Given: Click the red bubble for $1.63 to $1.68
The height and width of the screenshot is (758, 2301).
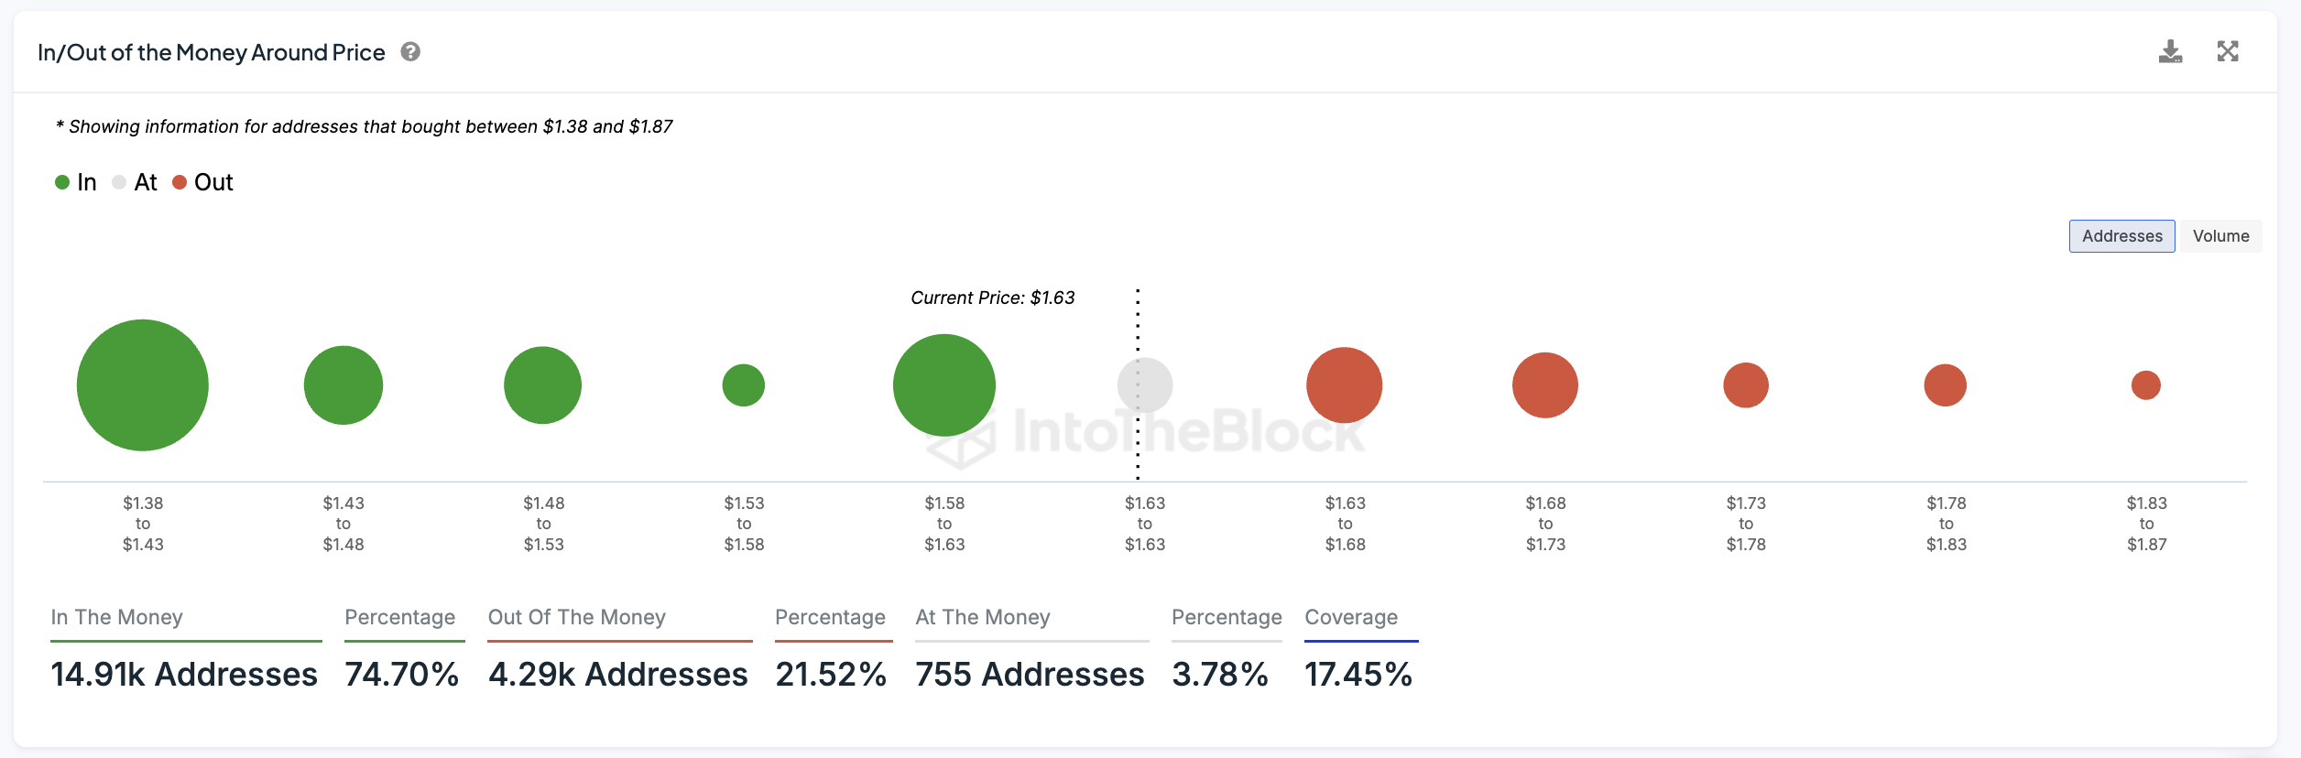Looking at the screenshot, I should [x=1345, y=385].
